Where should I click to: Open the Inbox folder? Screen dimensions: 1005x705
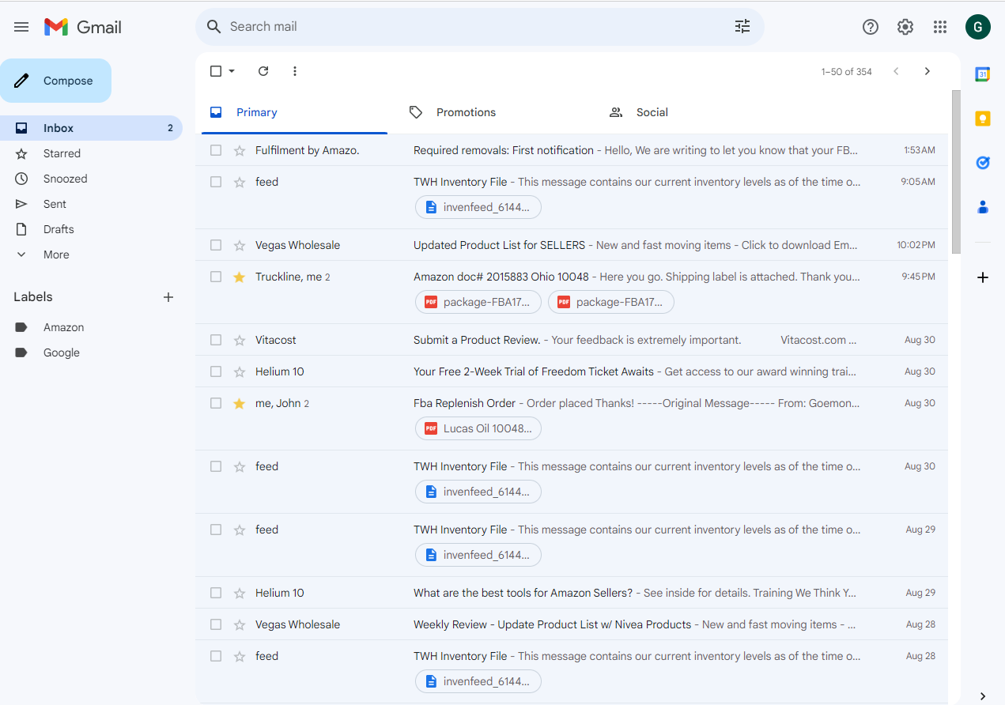point(91,128)
